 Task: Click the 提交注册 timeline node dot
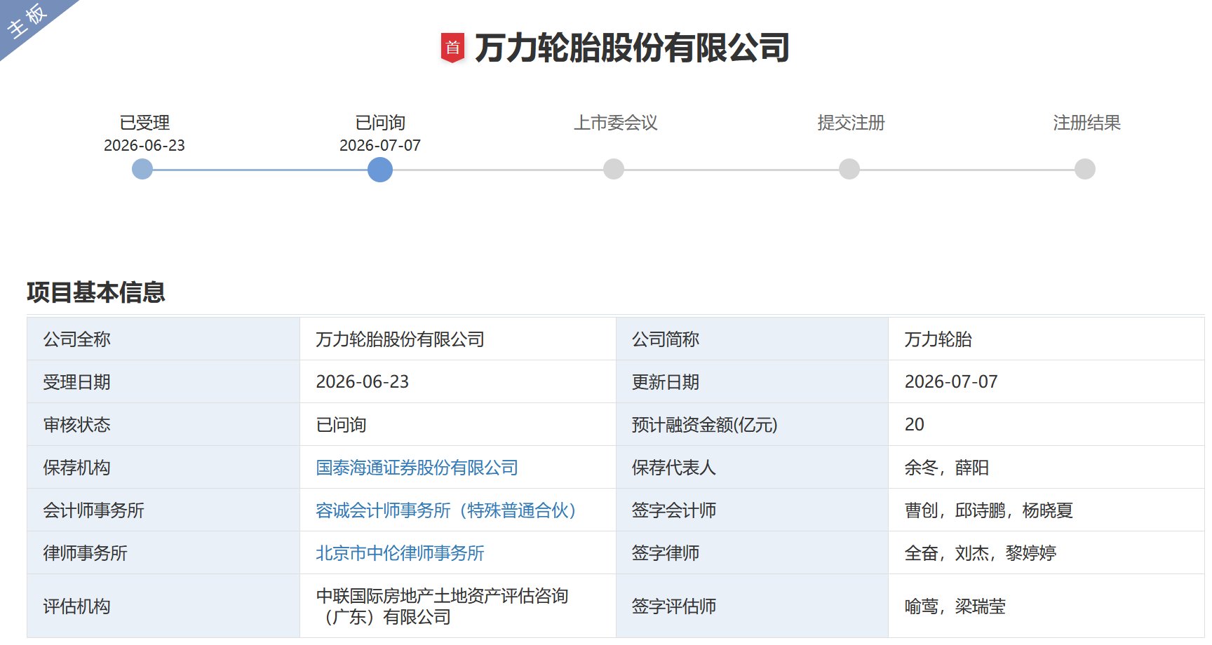click(849, 169)
